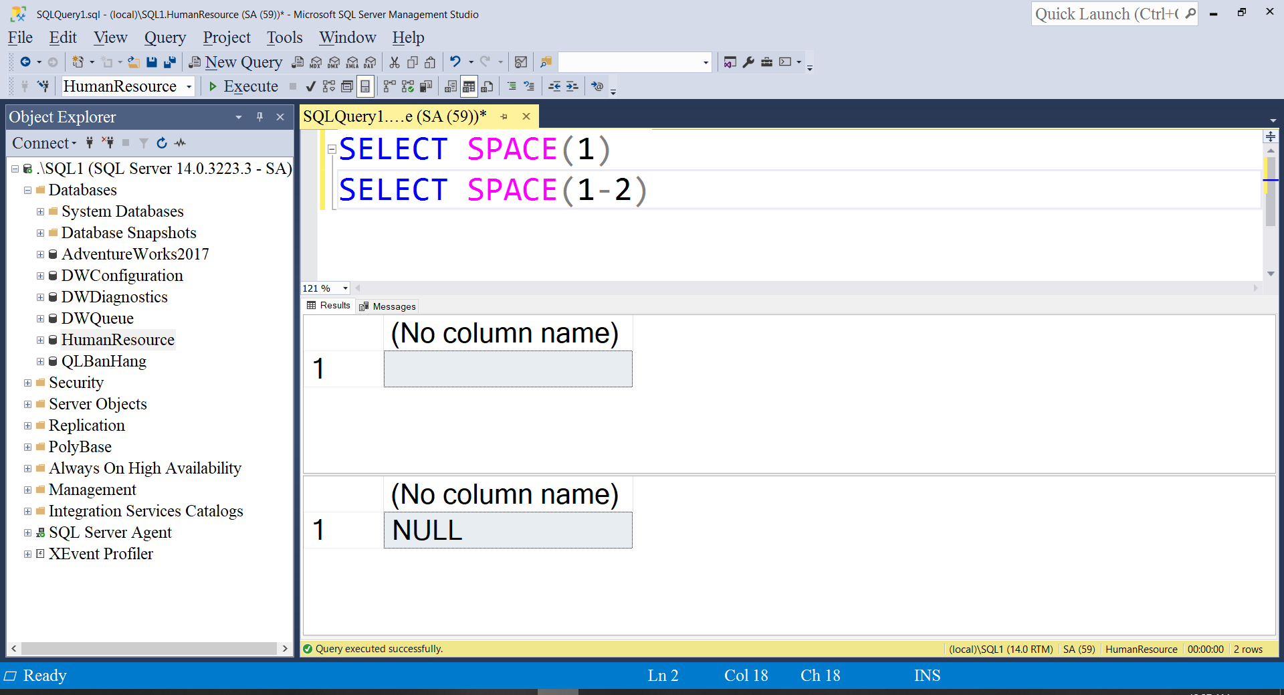Click the MDX query icon
This screenshot has height=695, width=1284.
coord(316,62)
